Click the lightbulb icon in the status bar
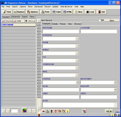 (x=112, y=115)
